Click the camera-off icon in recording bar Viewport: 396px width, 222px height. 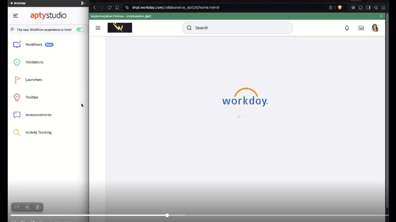[37, 207]
